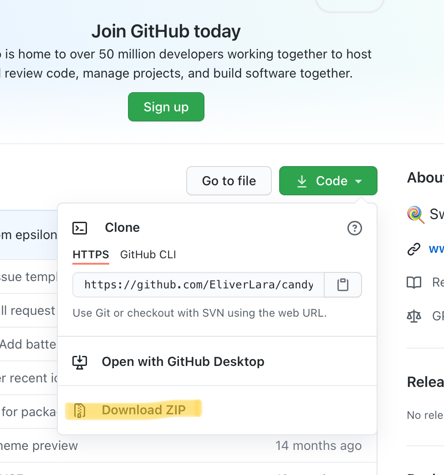Click the download arrow icon on Code

tap(301, 181)
